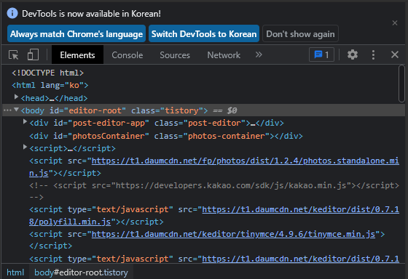Viewport: 408px width, 279px height.
Task: Expand the post-editor-app div node
Action: (25, 121)
